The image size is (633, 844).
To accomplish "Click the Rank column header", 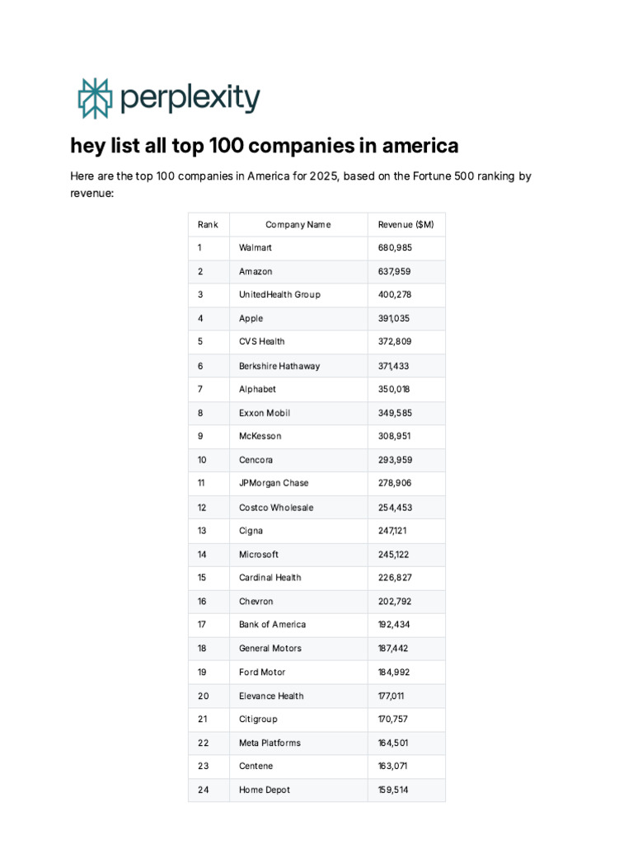I will (208, 224).
